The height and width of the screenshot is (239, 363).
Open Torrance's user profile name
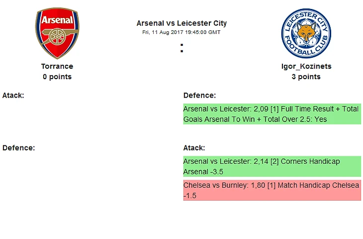pyautogui.click(x=57, y=66)
